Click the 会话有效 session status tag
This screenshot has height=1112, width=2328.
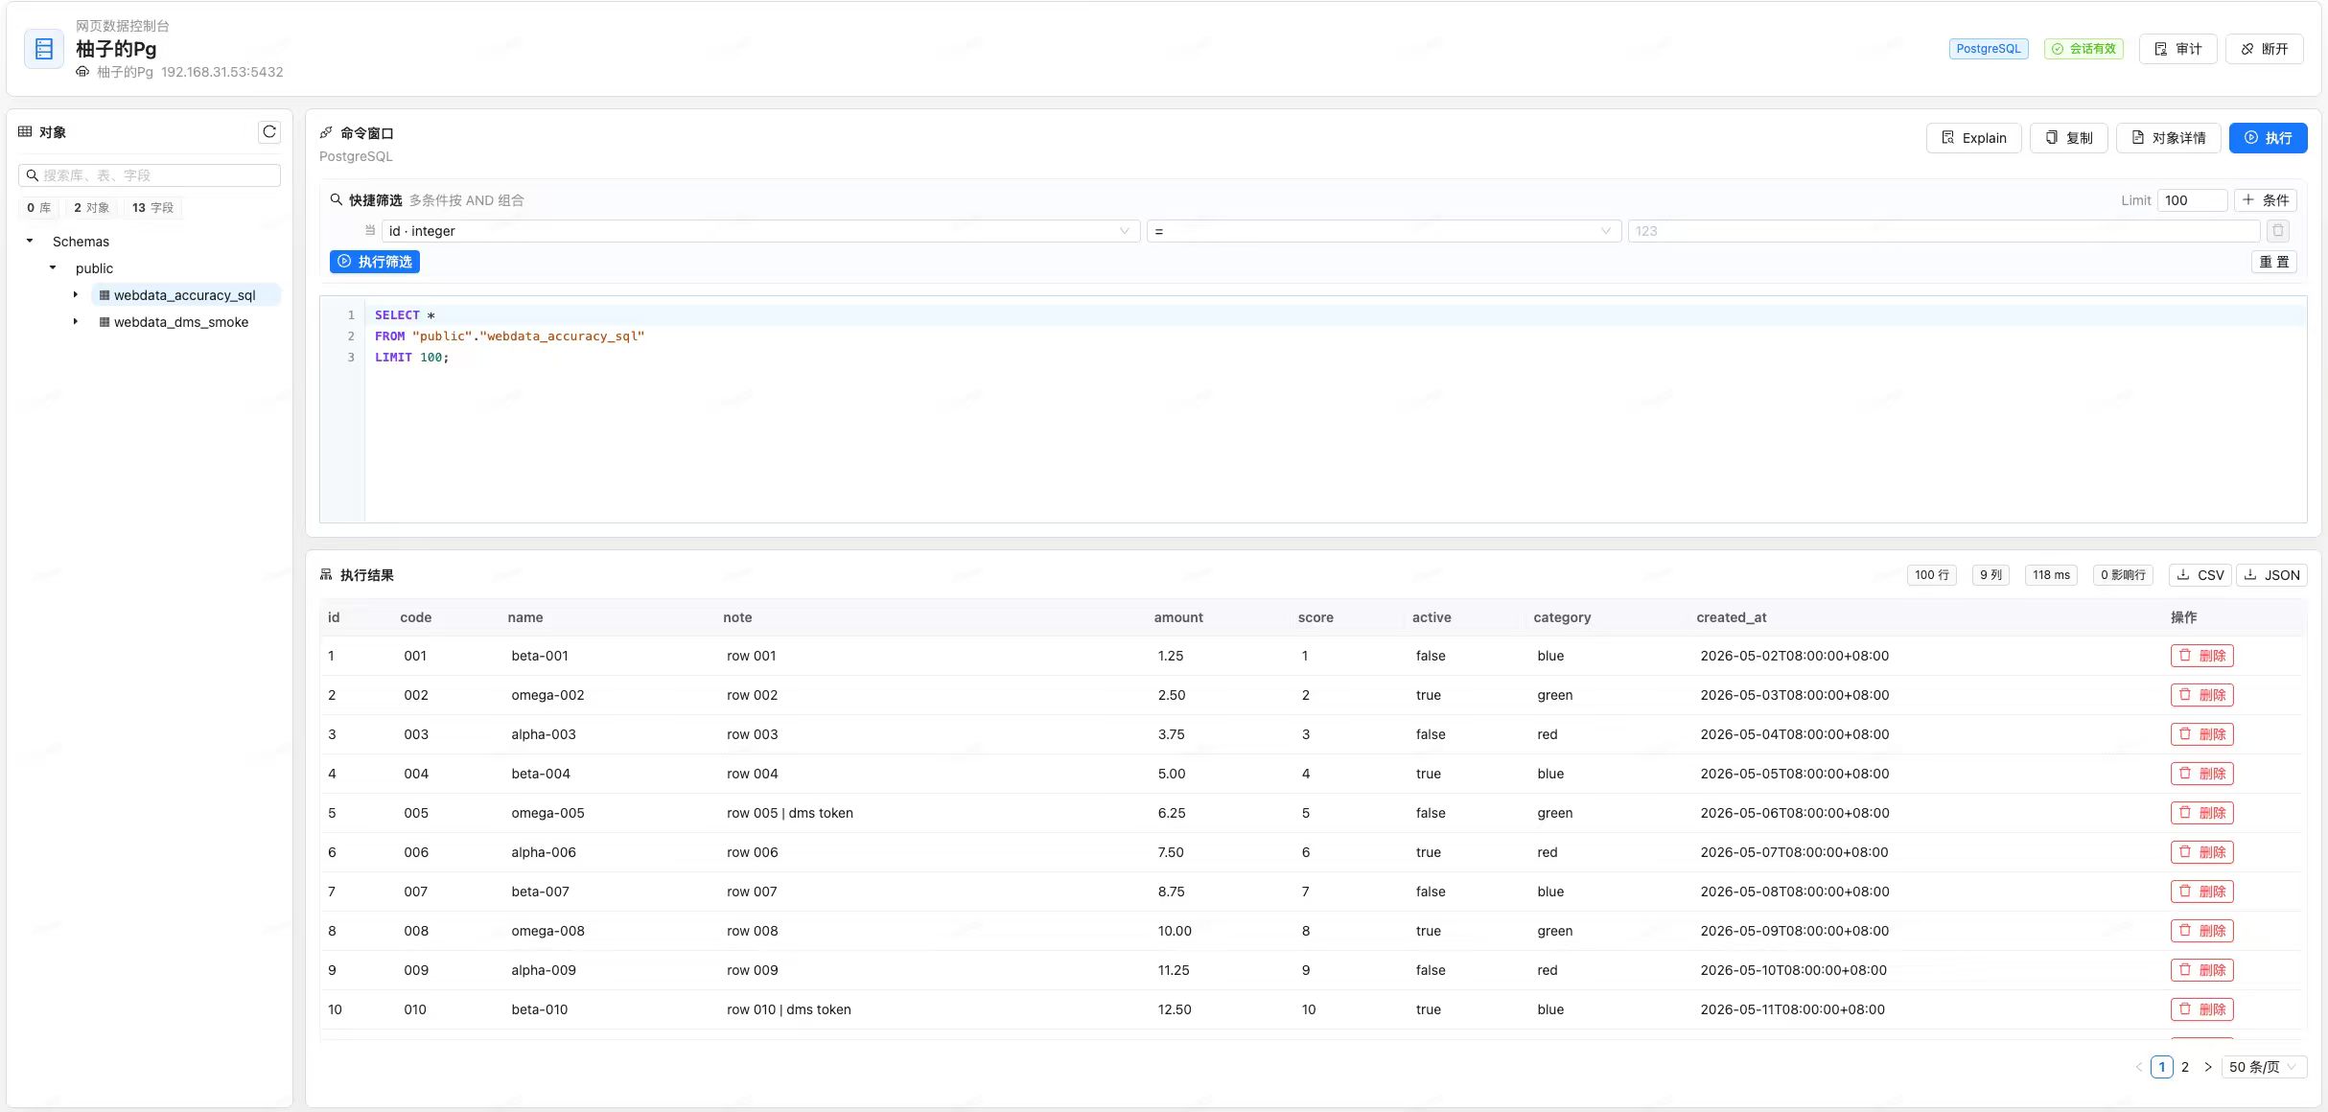click(x=2084, y=49)
